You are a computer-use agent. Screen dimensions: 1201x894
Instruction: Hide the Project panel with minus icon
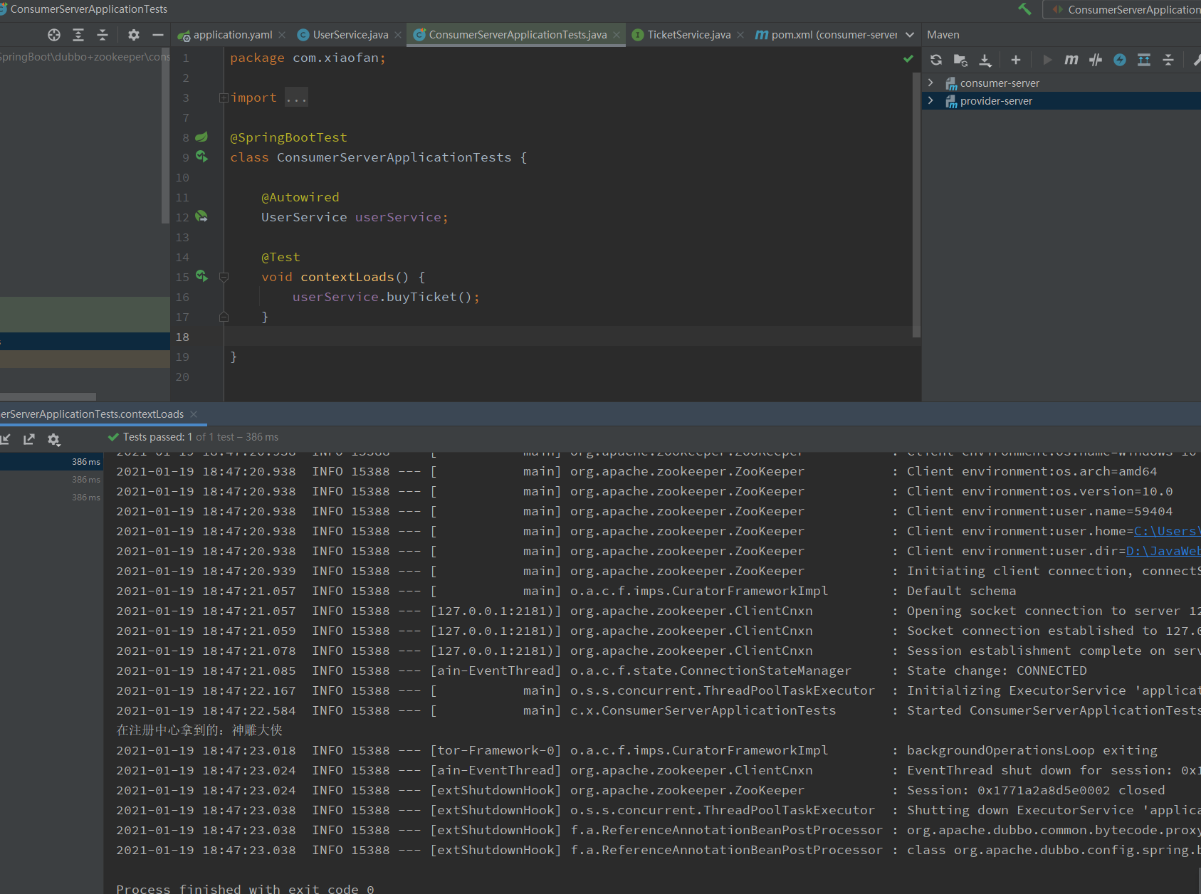click(158, 35)
